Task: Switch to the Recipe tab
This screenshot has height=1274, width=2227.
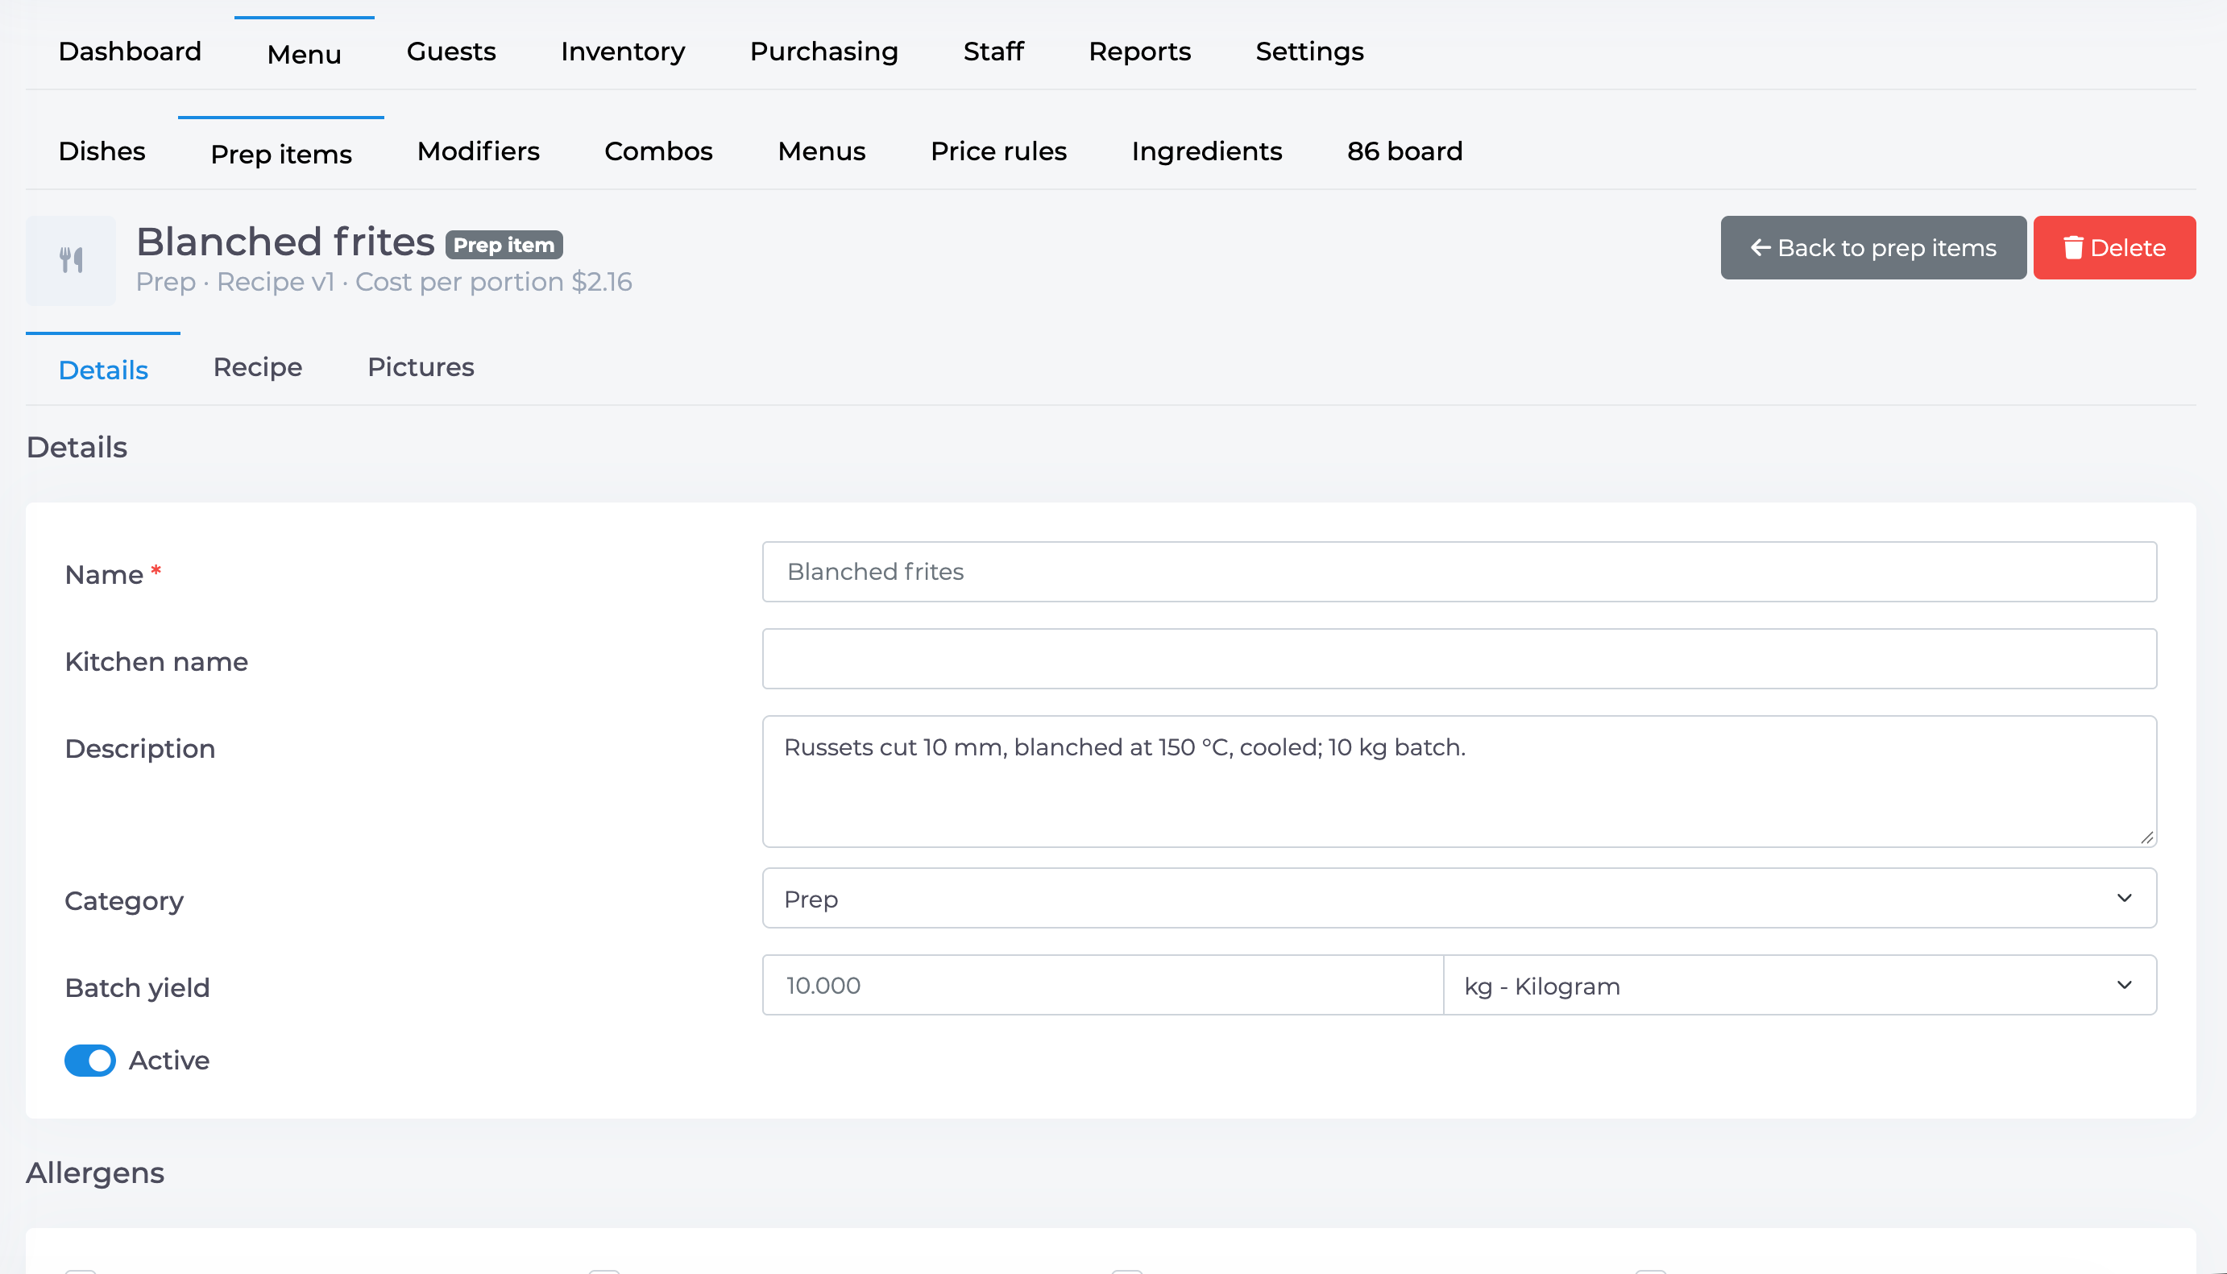Action: [257, 367]
